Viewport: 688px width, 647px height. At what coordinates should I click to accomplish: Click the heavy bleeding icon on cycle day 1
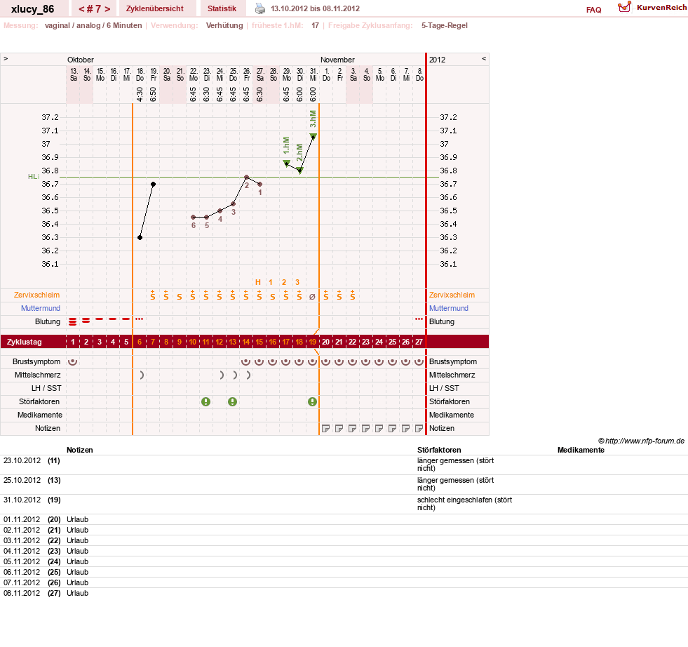(x=73, y=321)
